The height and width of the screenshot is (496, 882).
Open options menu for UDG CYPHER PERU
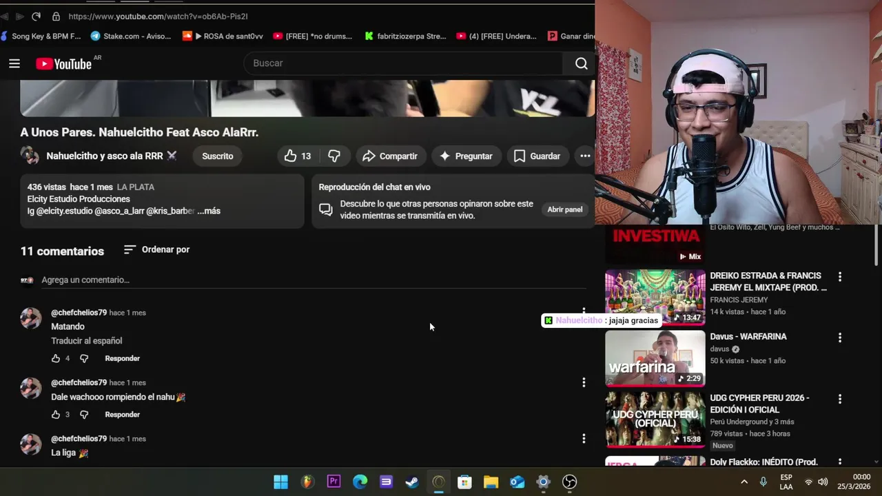(839, 399)
